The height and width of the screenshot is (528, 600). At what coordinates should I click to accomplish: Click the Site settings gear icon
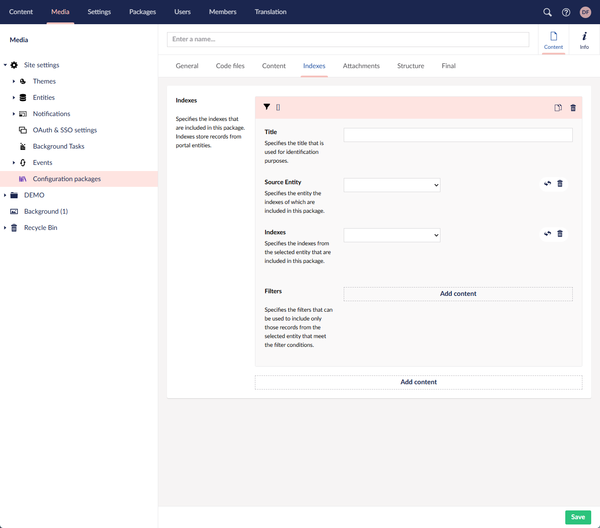point(14,65)
